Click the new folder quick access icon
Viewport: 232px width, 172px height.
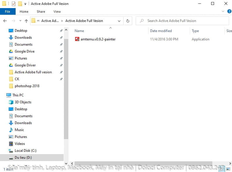click(x=20, y=3)
